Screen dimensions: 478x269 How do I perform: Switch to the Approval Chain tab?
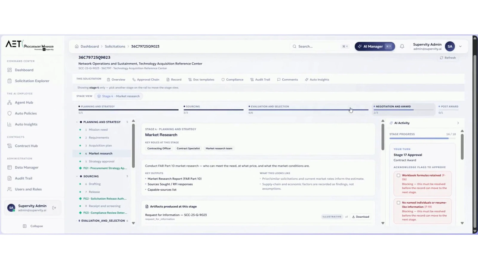(x=145, y=80)
